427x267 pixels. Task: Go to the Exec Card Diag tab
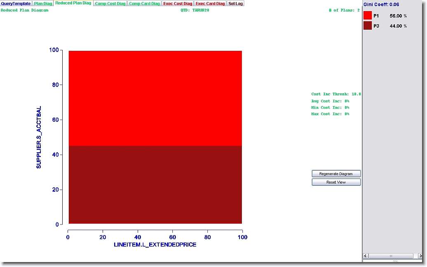210,3
